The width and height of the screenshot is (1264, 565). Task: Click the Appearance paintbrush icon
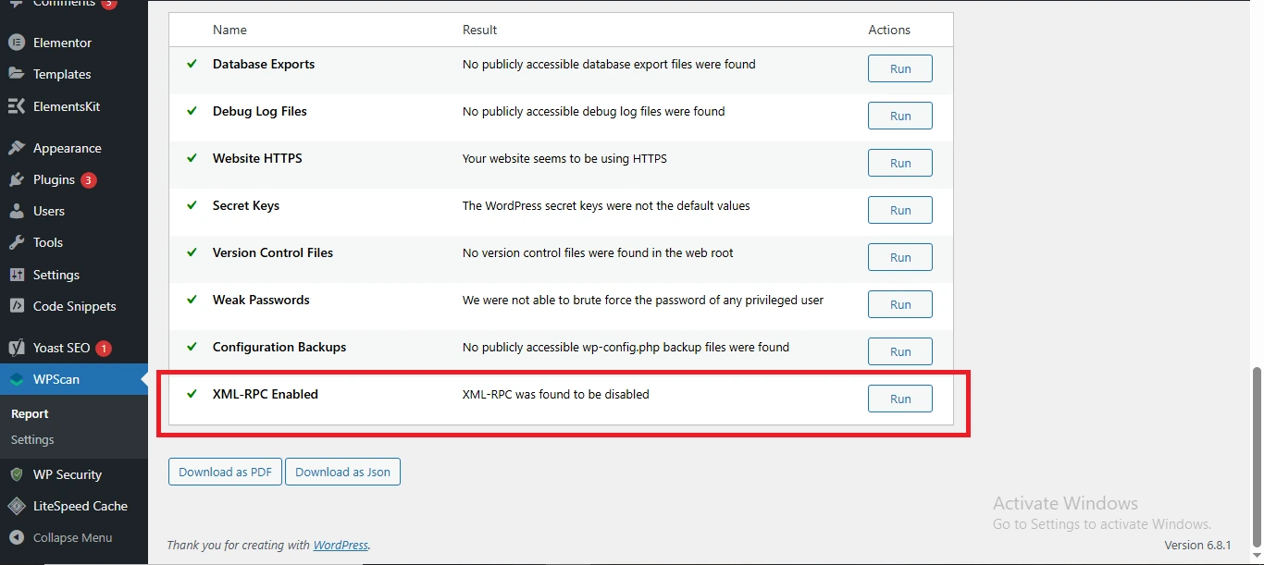pos(16,148)
